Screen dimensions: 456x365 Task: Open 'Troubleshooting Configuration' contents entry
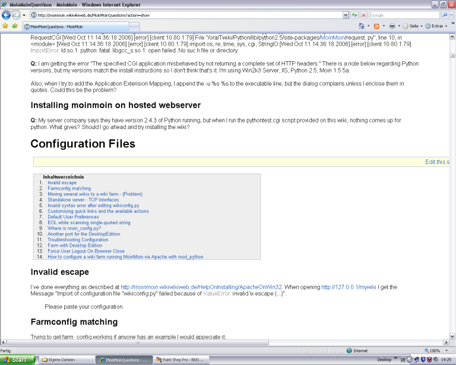click(x=78, y=240)
